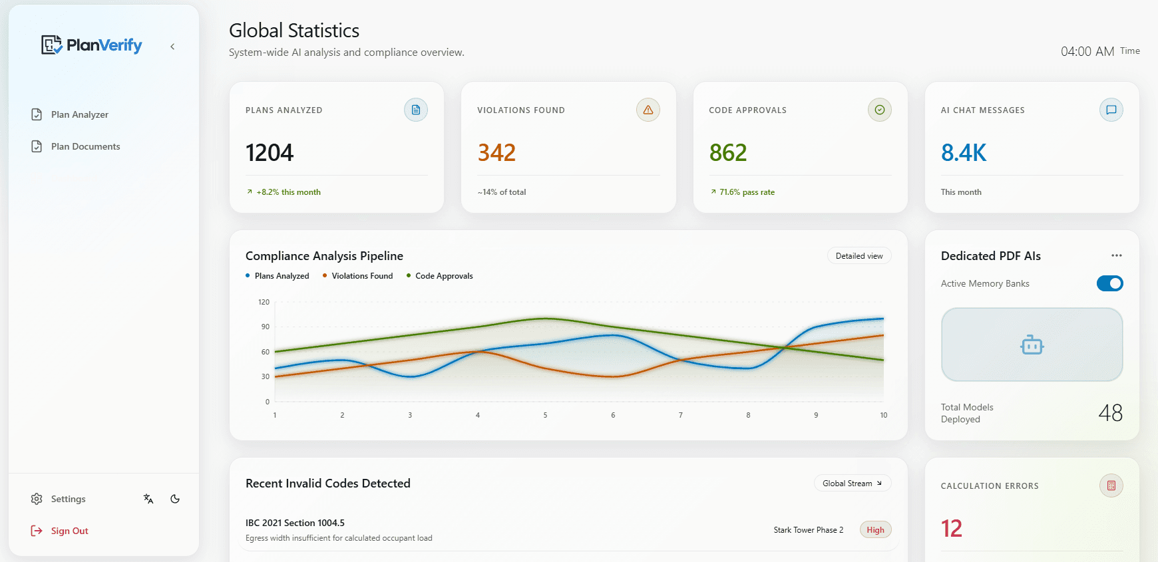Viewport: 1158px width, 562px height.
Task: Click the Plan Documents file icon
Action: pyautogui.click(x=37, y=146)
